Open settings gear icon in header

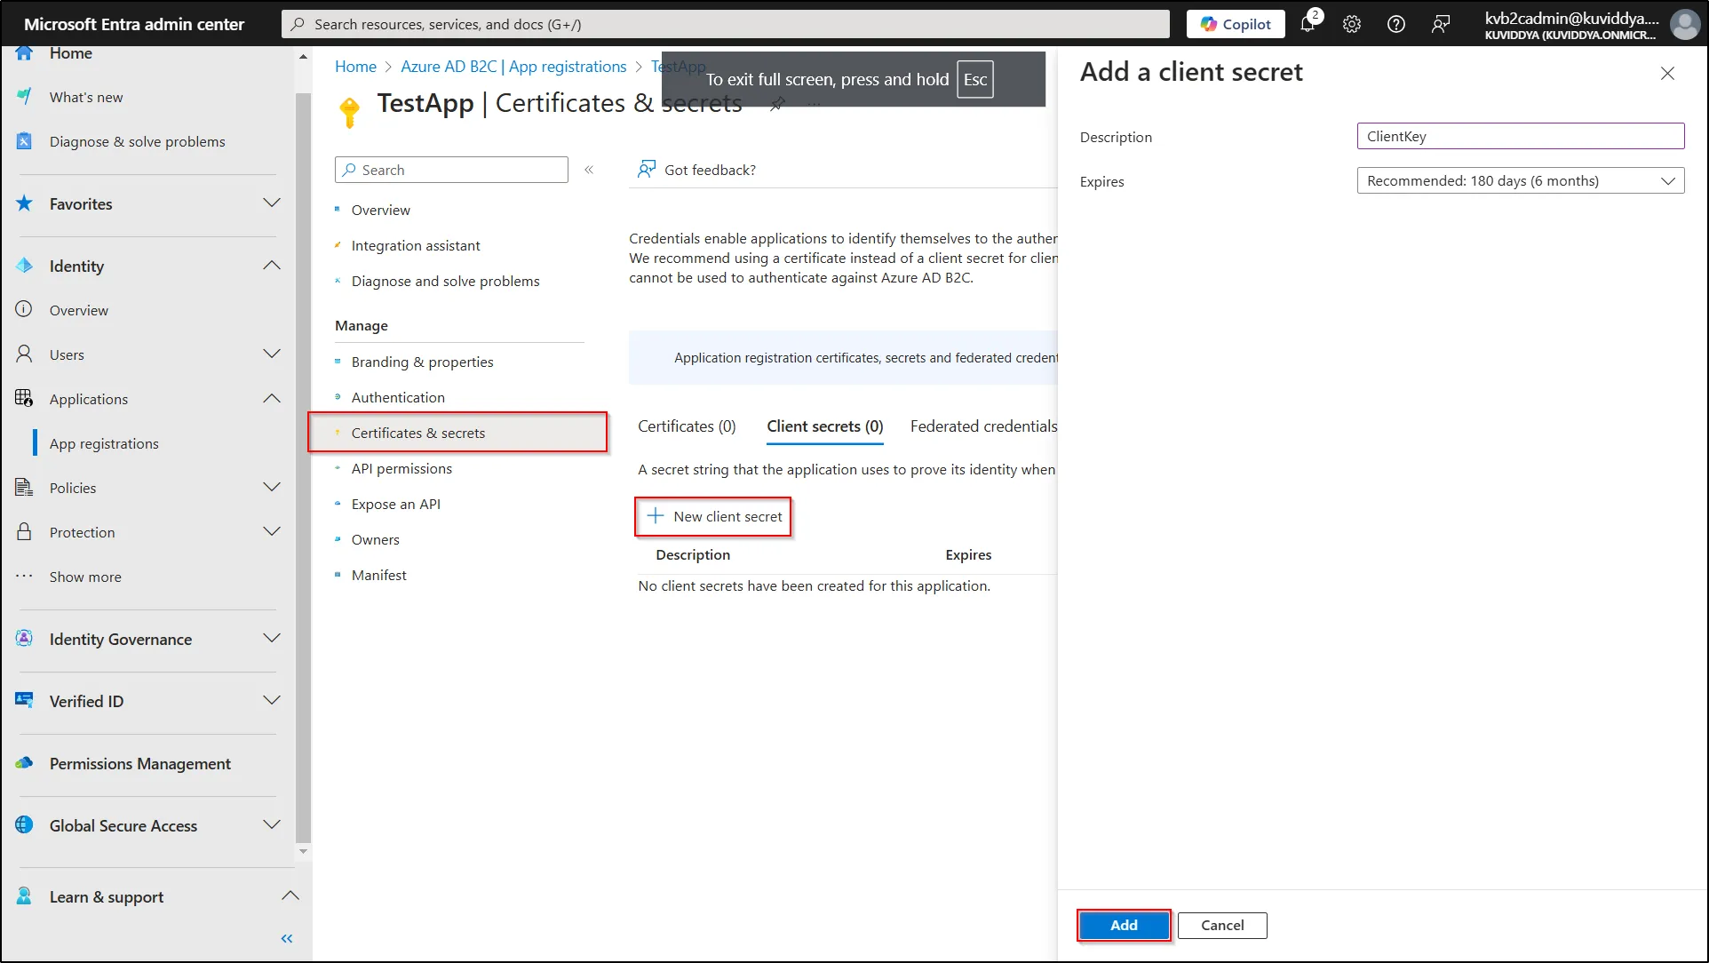click(1352, 24)
